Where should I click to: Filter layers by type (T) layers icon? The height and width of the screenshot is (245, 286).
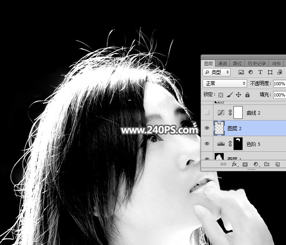[260, 72]
